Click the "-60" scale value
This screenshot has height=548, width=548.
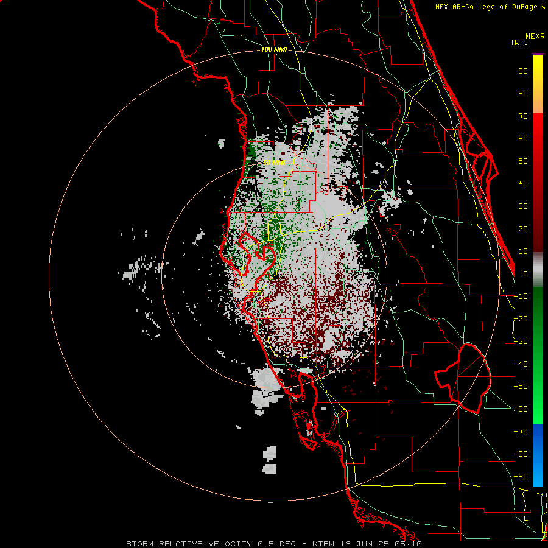521,409
